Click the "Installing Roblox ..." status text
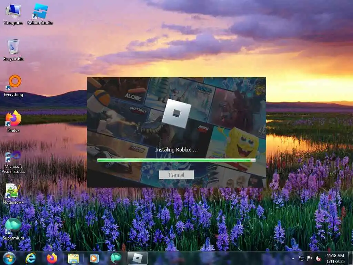This screenshot has height=265, width=353. (176, 150)
